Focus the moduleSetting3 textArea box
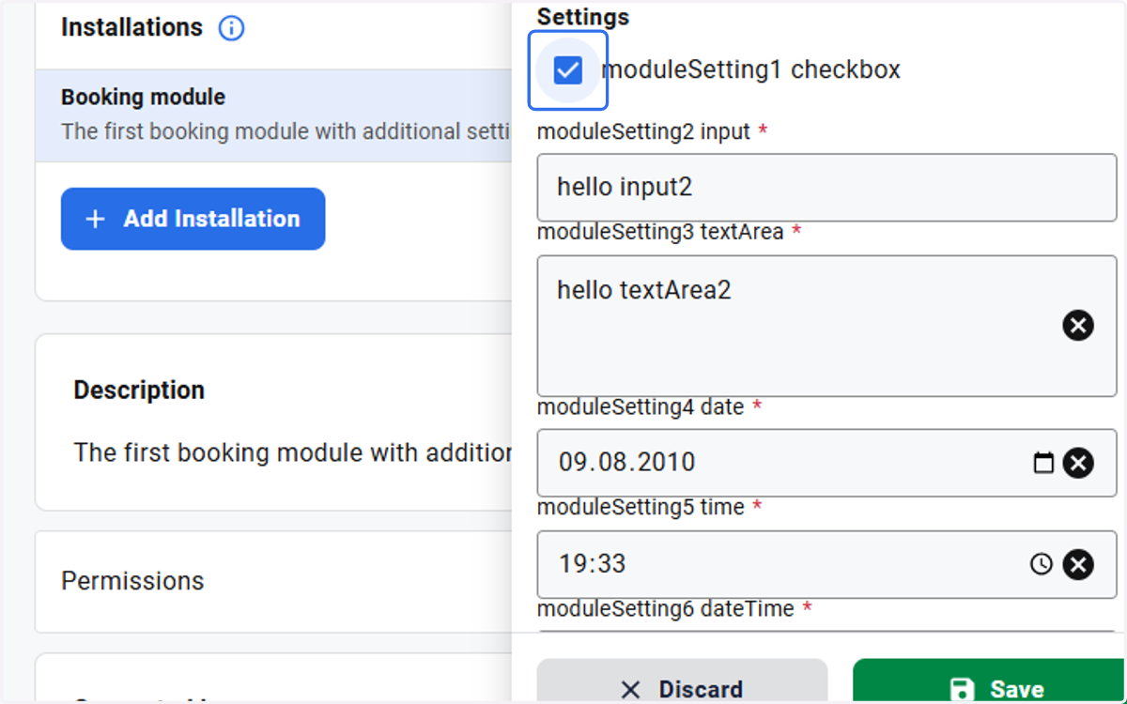Image resolution: width=1127 pixels, height=704 pixels. (826, 326)
